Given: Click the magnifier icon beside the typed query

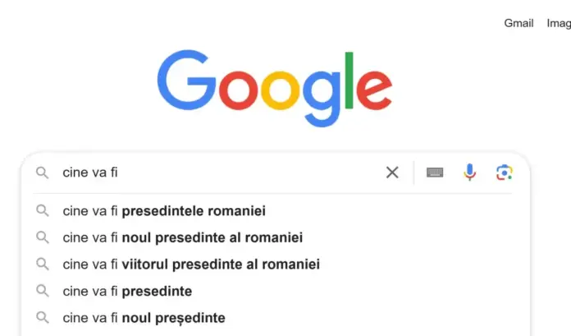Looking at the screenshot, I should tap(42, 173).
